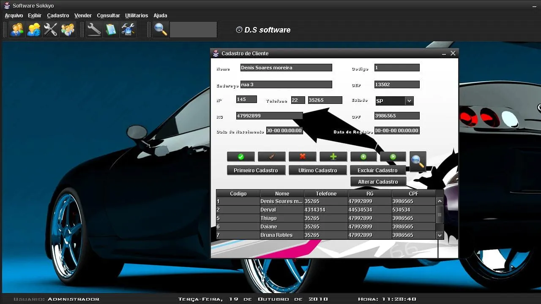Open the two-person clients icon in the main toolbar
Viewport: 541px width, 304px height.
pos(17,30)
